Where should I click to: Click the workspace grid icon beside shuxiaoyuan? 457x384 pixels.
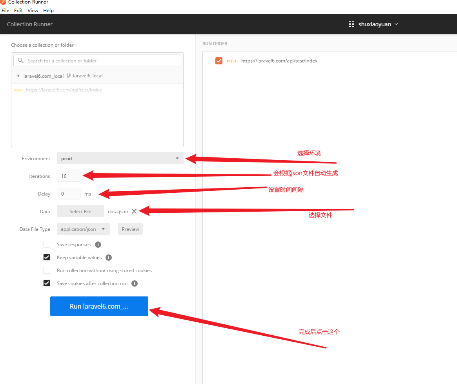tap(351, 24)
